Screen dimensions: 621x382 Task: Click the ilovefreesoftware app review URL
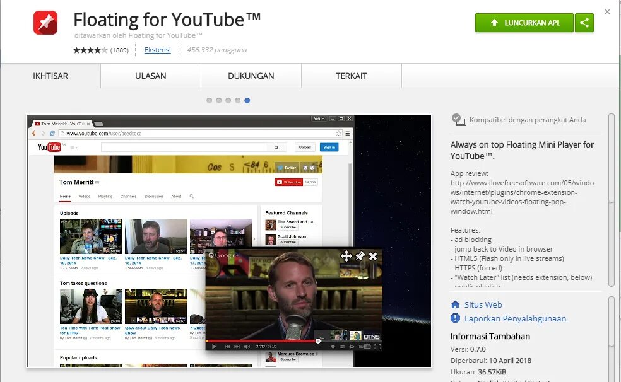pos(522,197)
